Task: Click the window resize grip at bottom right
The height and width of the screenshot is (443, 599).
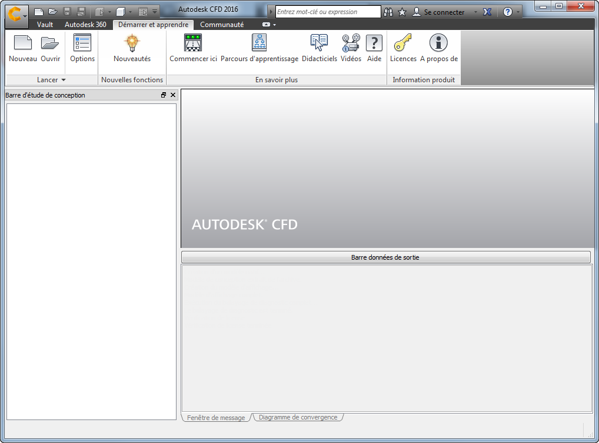Action: pos(590,435)
